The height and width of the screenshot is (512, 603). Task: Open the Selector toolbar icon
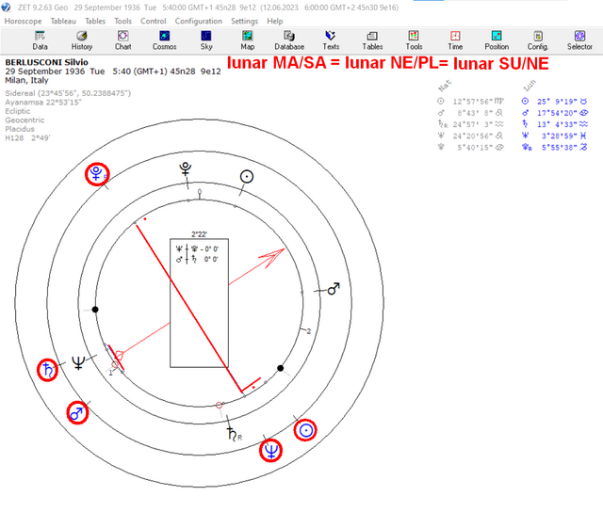click(579, 40)
